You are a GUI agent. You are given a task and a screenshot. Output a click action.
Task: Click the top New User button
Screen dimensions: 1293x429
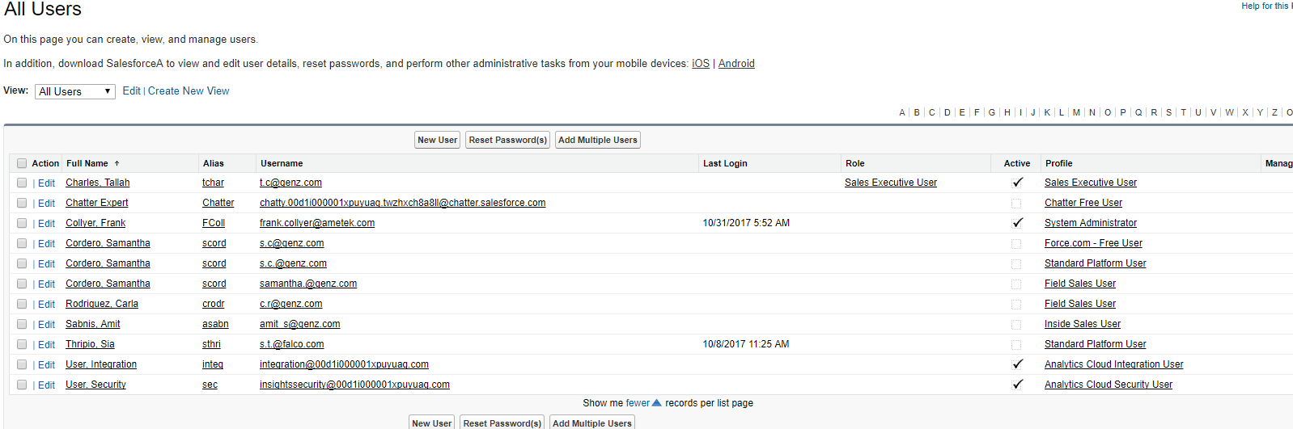[437, 140]
